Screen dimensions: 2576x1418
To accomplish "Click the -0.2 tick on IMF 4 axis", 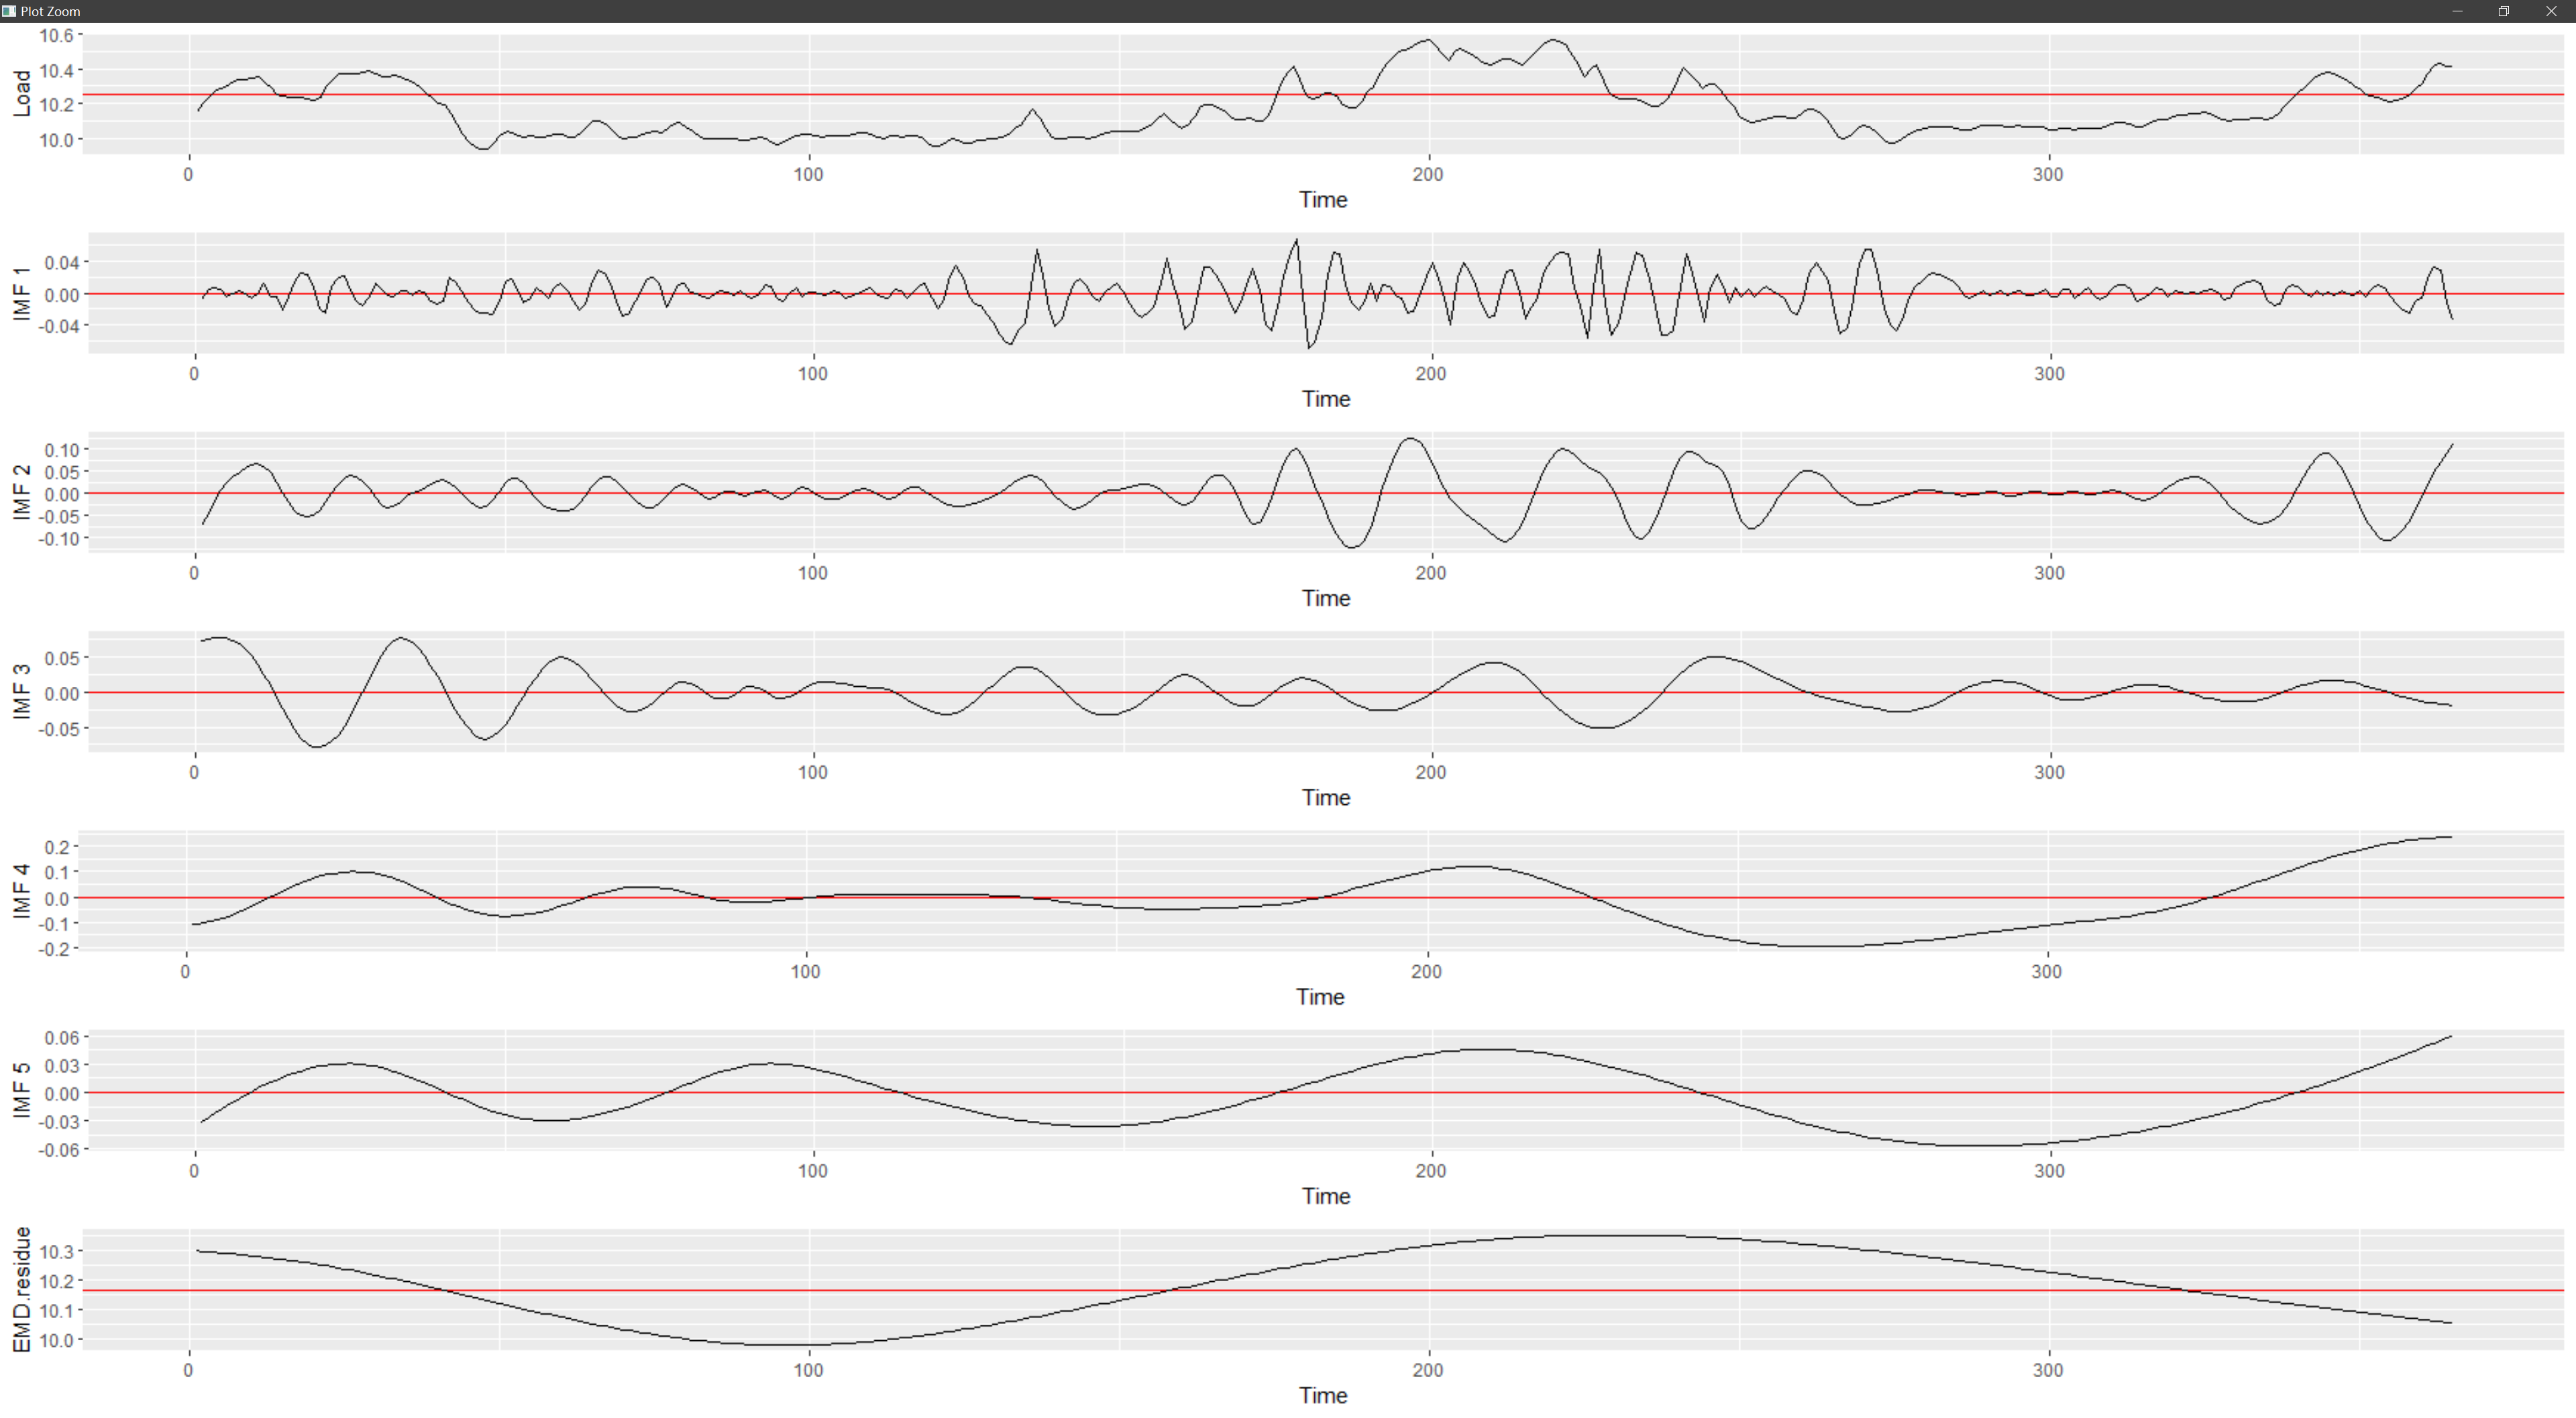I will point(54,948).
